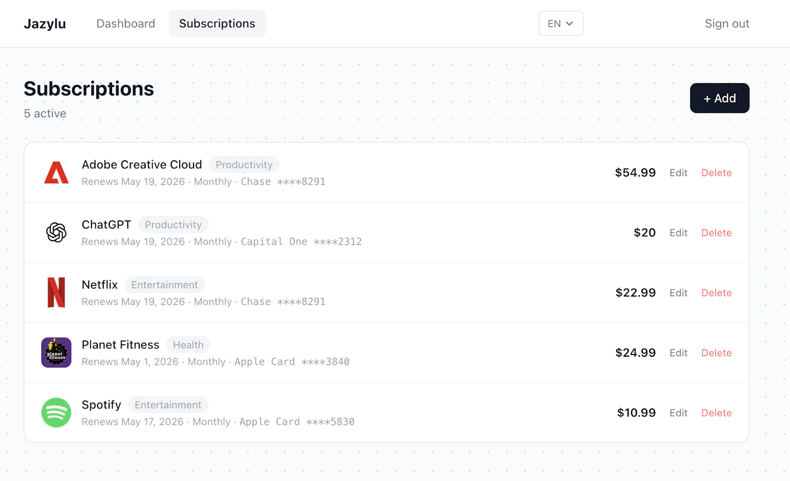This screenshot has width=790, height=481.
Task: Click the $24.99 price
Action: click(x=635, y=353)
